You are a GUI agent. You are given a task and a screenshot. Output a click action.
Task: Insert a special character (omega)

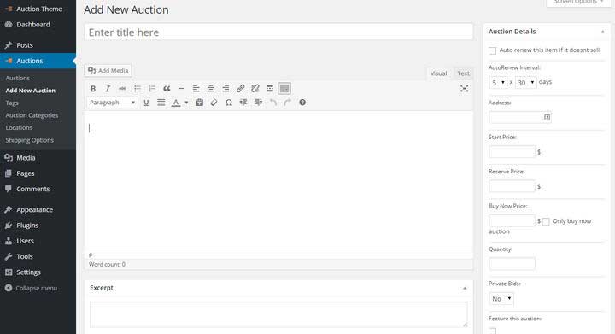click(229, 103)
